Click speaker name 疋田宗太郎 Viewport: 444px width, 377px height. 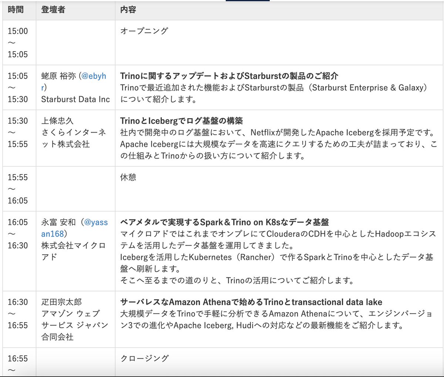tap(61, 302)
